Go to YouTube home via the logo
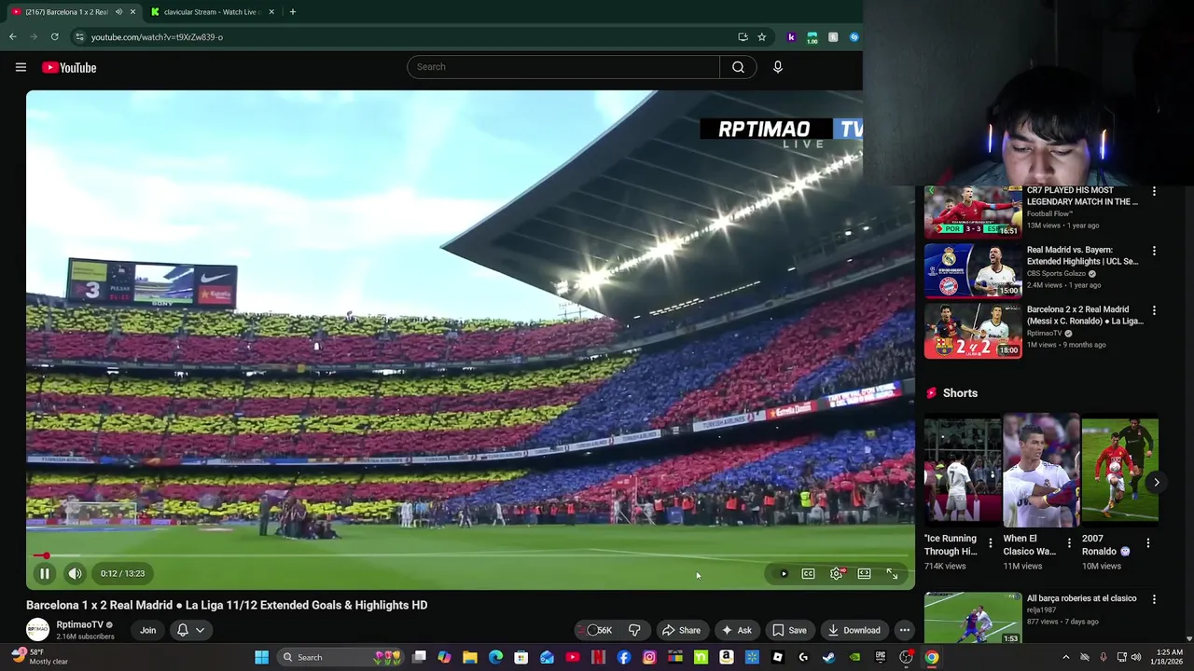 point(69,67)
